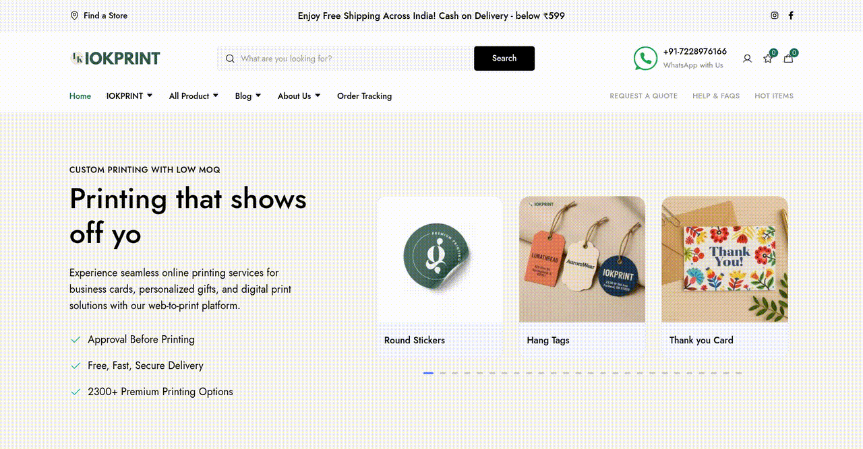Open the user account icon
The image size is (863, 449).
(747, 59)
